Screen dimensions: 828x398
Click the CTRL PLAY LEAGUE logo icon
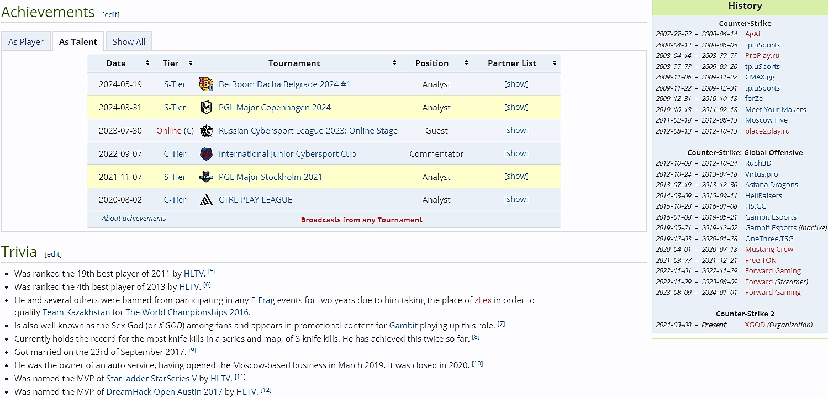(206, 200)
